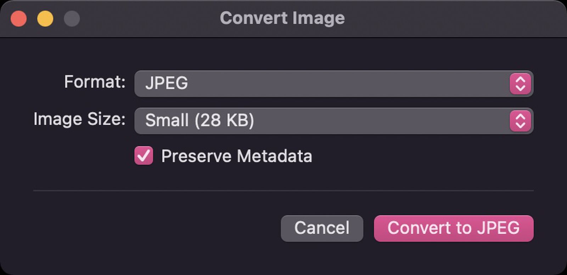The image size is (567, 275).
Task: Cancel the image conversion
Action: point(321,228)
